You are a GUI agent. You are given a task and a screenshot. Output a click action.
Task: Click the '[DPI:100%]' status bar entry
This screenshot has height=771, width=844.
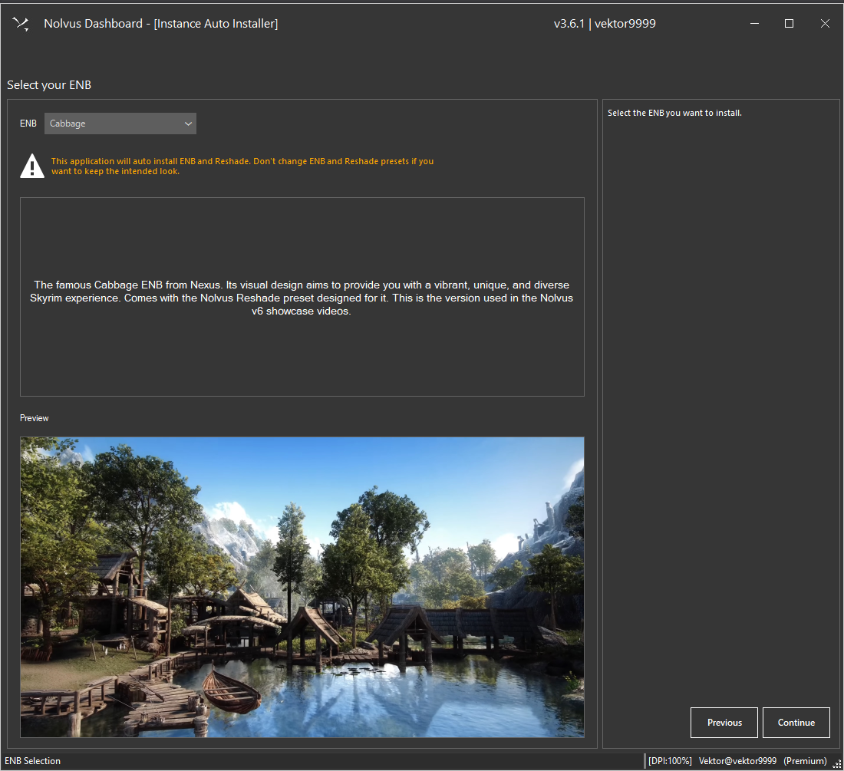pyautogui.click(x=670, y=761)
